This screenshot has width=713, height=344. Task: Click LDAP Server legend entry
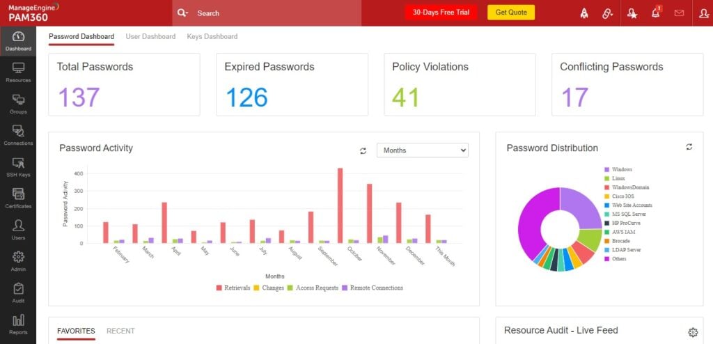[622, 250]
